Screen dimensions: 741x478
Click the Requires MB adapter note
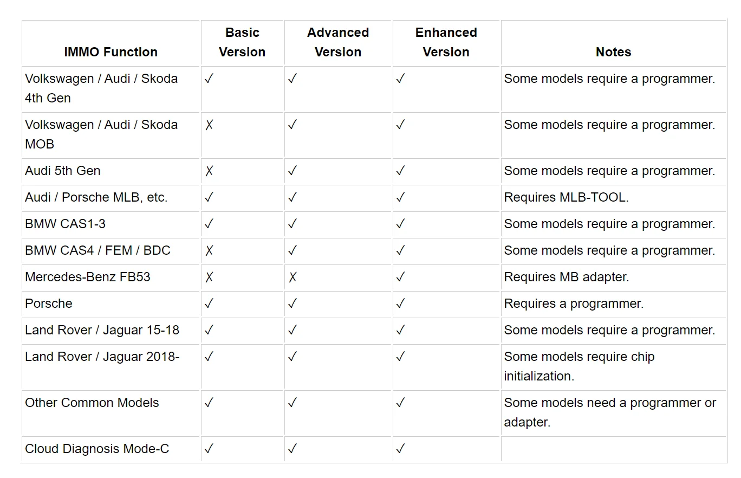coord(567,277)
